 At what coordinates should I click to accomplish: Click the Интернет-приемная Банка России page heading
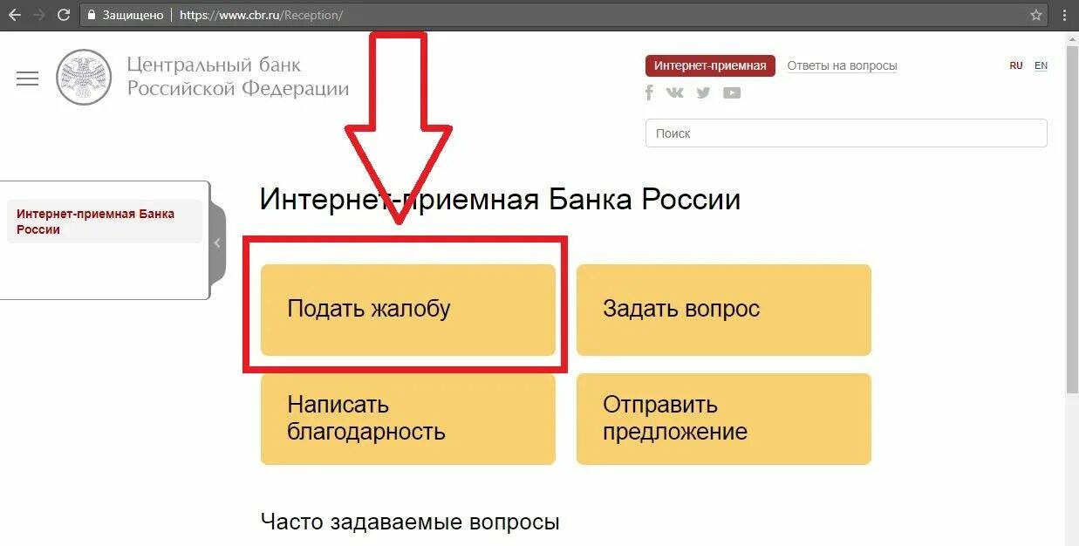pos(500,200)
